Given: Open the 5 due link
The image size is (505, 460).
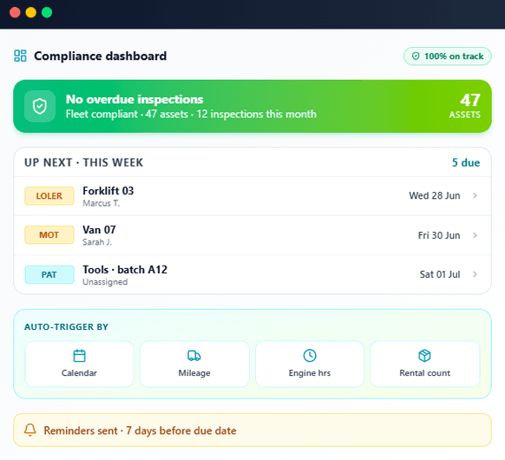Looking at the screenshot, I should [x=466, y=162].
